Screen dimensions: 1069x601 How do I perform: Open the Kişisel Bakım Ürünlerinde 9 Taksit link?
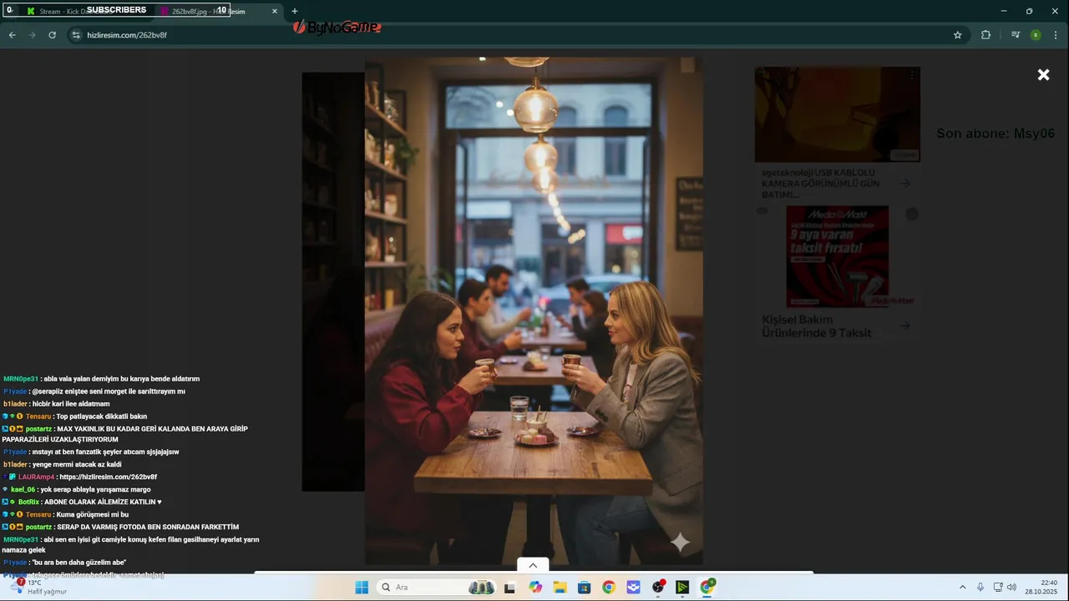click(x=816, y=326)
